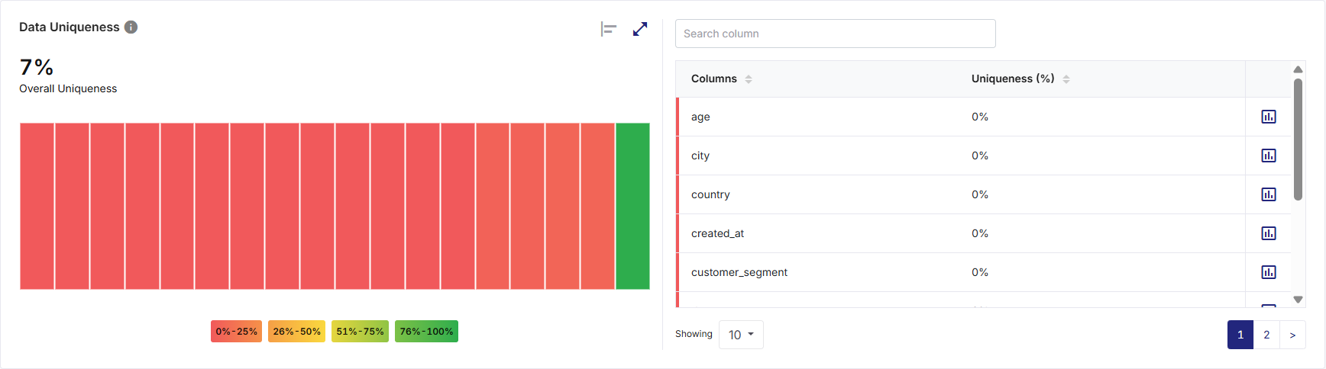Toggle the 26%-50% legend filter
Image resolution: width=1326 pixels, height=369 pixels.
coord(296,332)
